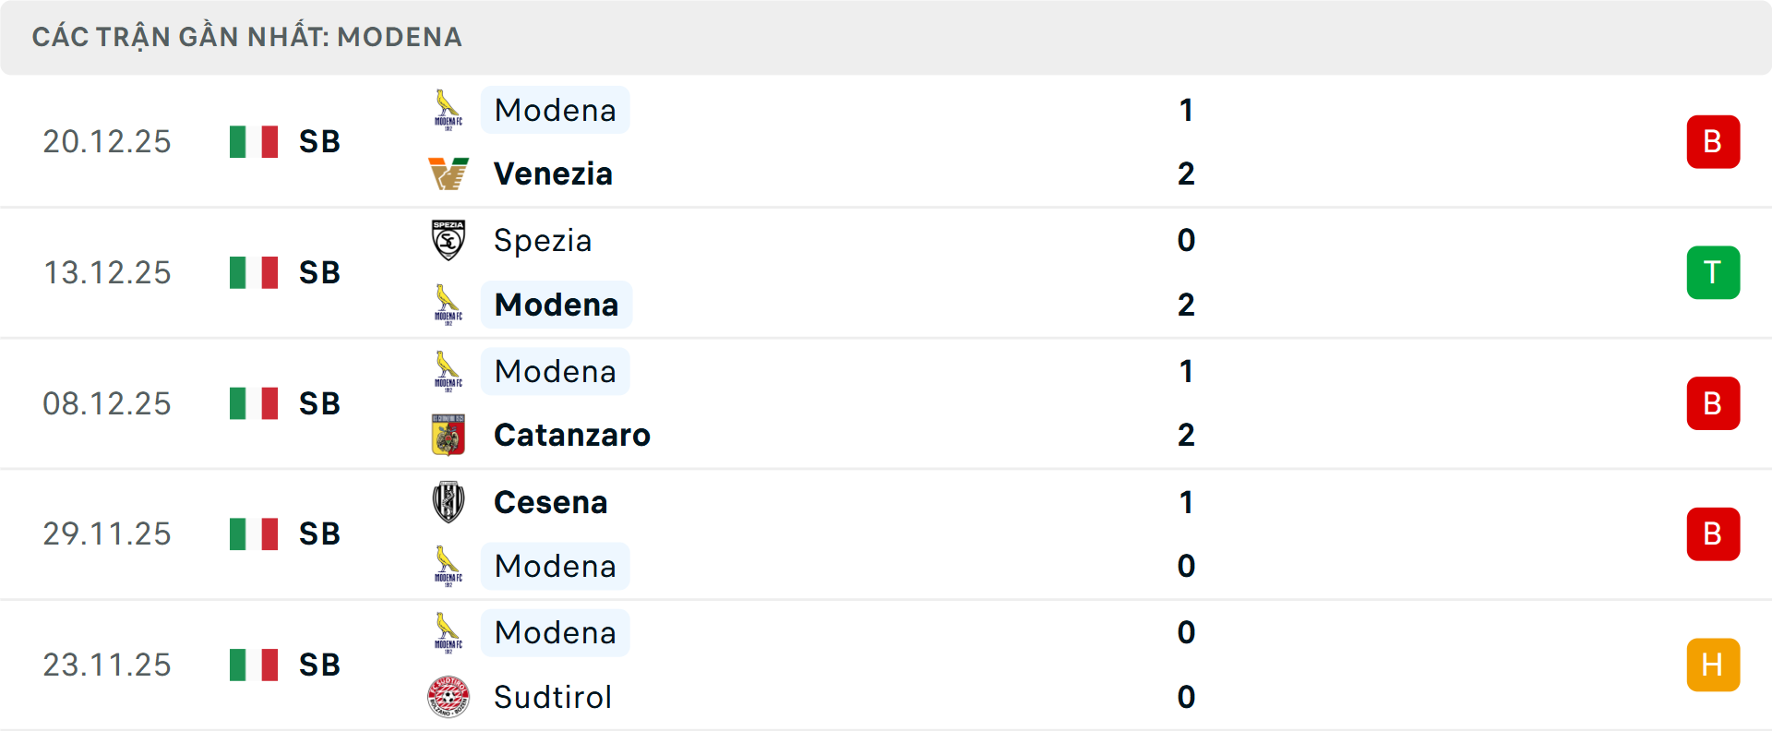The width and height of the screenshot is (1772, 731).
Task: Click red B result badge for Venezia match
Action: (1713, 141)
